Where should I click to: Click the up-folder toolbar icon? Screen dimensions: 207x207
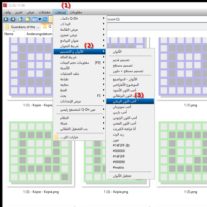(x=21, y=19)
